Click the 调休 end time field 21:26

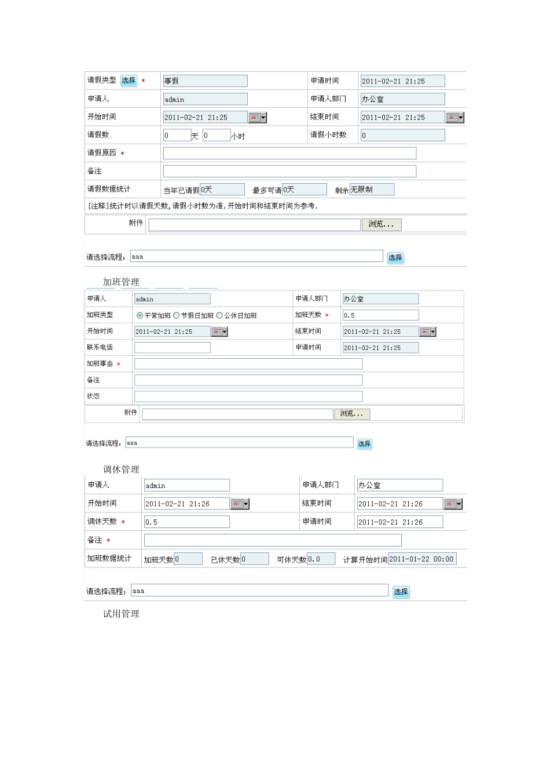400,504
